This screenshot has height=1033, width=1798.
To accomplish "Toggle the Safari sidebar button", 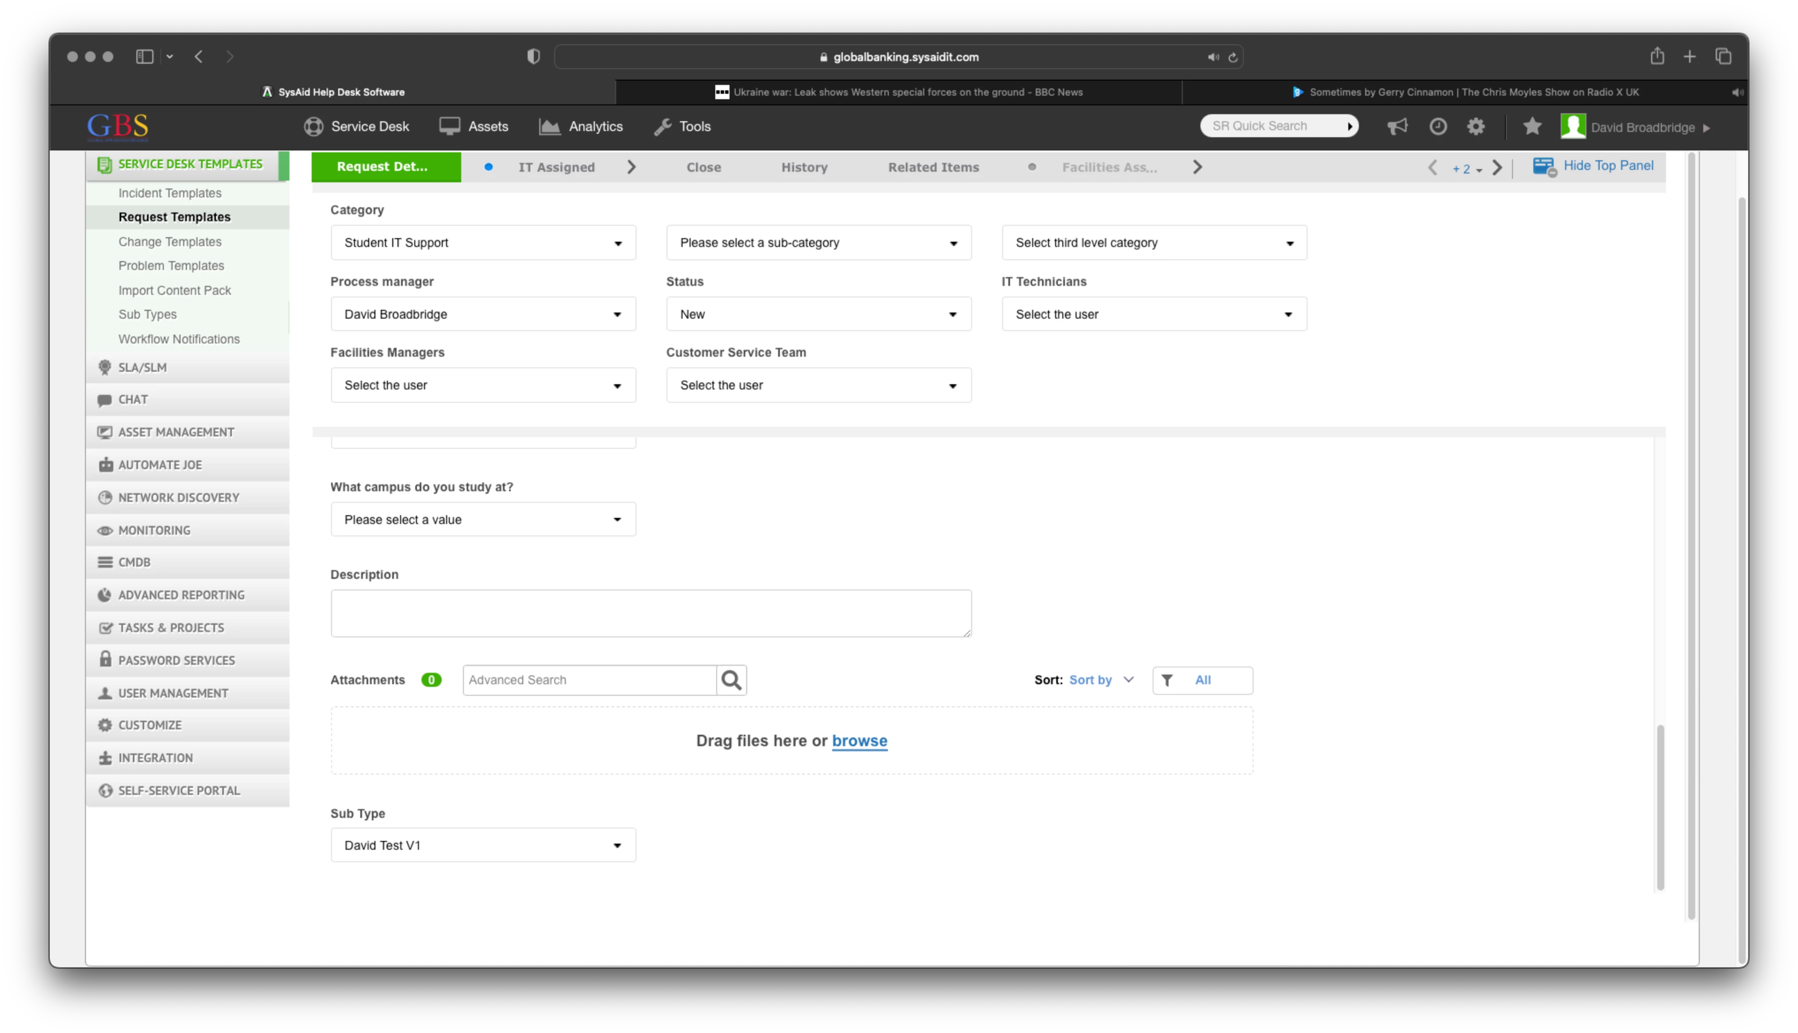I will pos(145,57).
